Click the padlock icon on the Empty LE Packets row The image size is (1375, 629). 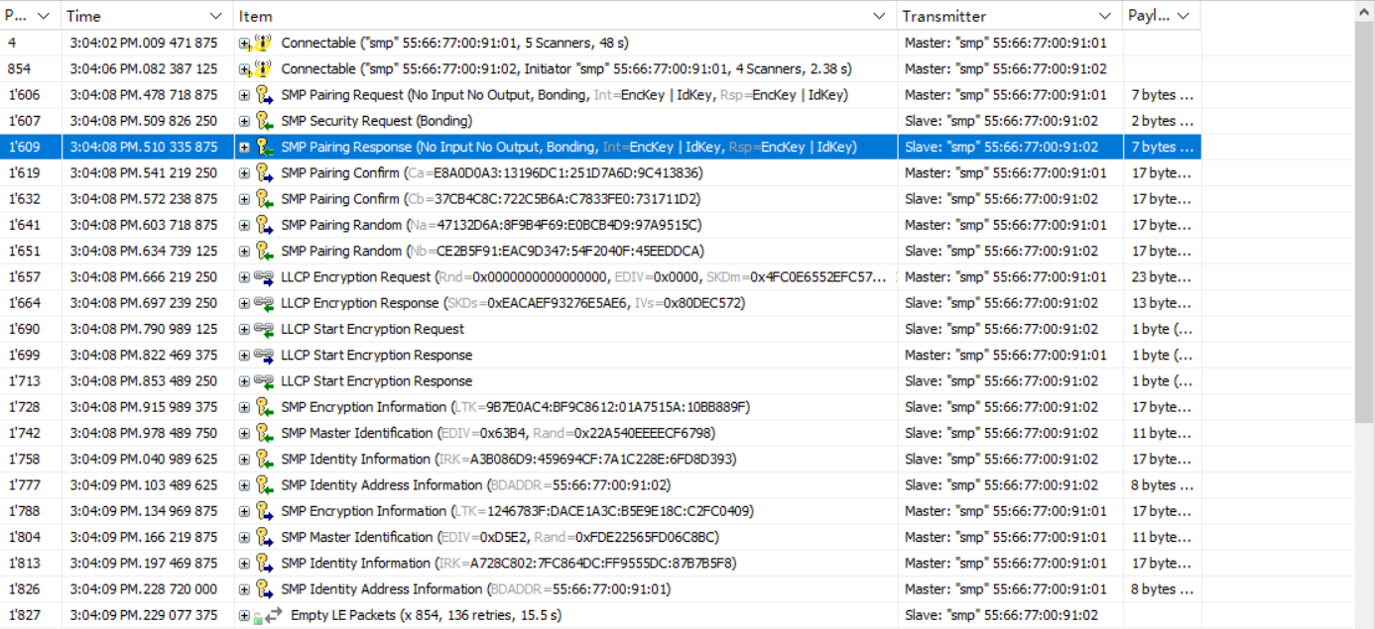(x=256, y=615)
